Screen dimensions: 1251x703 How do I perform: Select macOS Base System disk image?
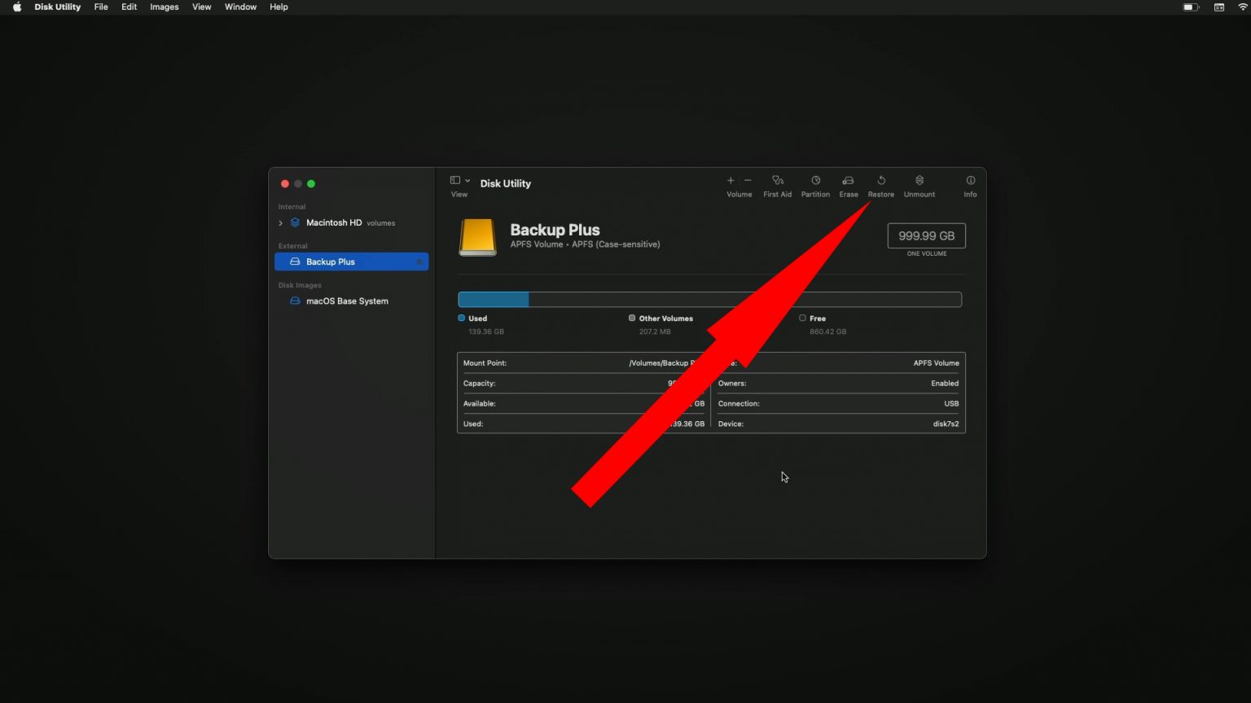pos(347,301)
